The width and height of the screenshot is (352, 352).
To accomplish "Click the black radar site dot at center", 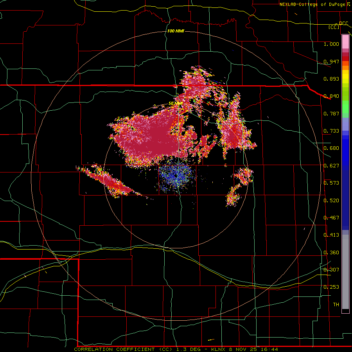I will [x=176, y=176].
